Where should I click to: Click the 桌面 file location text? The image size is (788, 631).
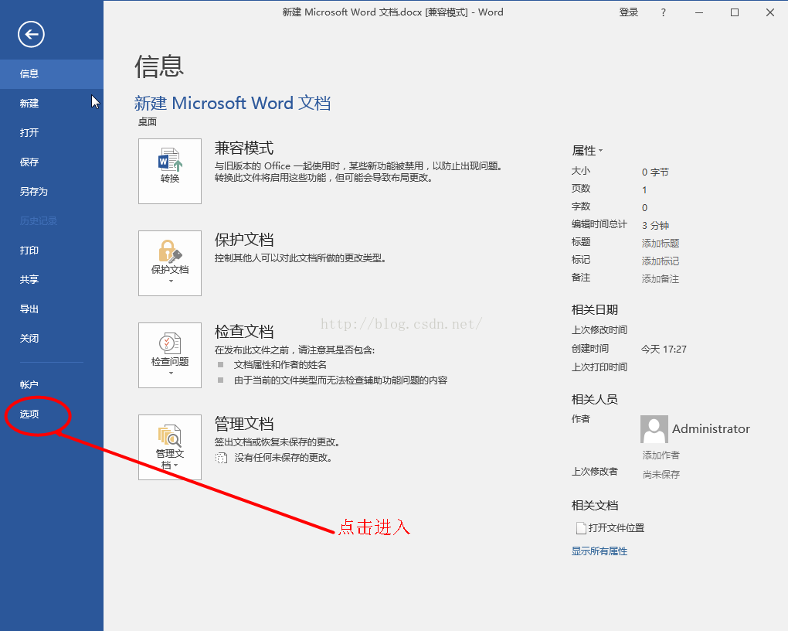click(x=148, y=121)
